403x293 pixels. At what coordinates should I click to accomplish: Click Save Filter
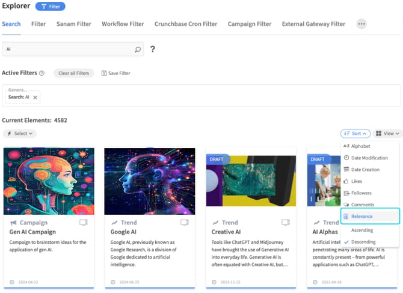[115, 73]
